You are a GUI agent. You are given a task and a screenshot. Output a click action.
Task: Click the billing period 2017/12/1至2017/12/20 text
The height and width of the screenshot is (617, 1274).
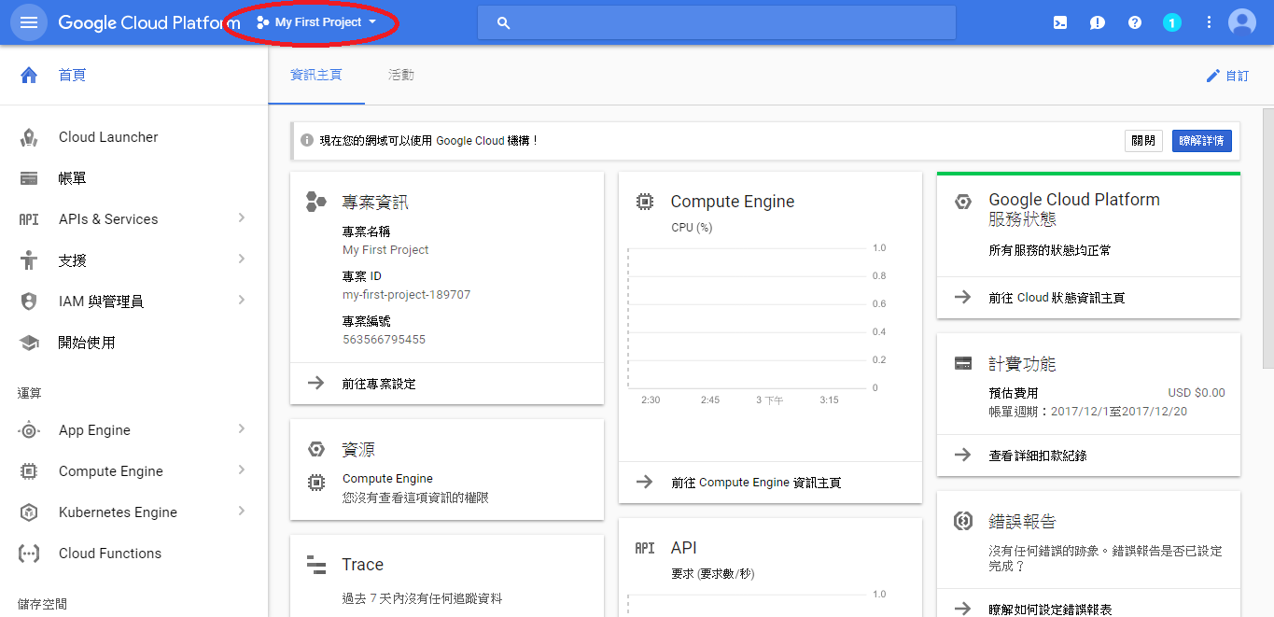[x=1119, y=412]
